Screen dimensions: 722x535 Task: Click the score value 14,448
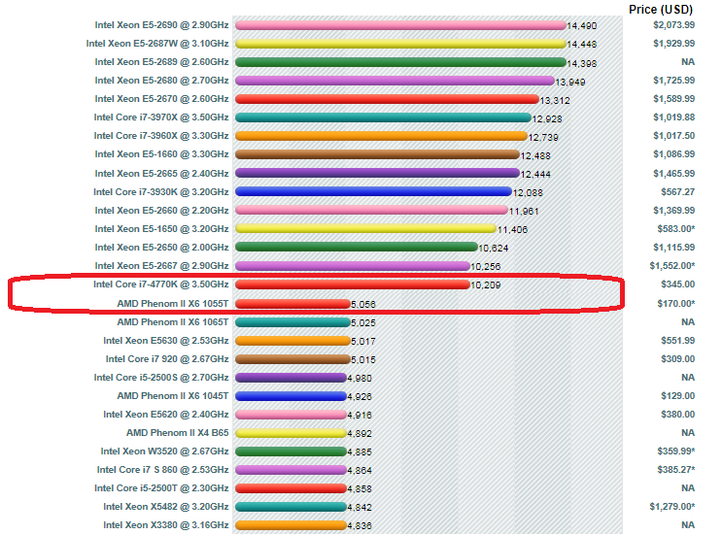pos(581,44)
